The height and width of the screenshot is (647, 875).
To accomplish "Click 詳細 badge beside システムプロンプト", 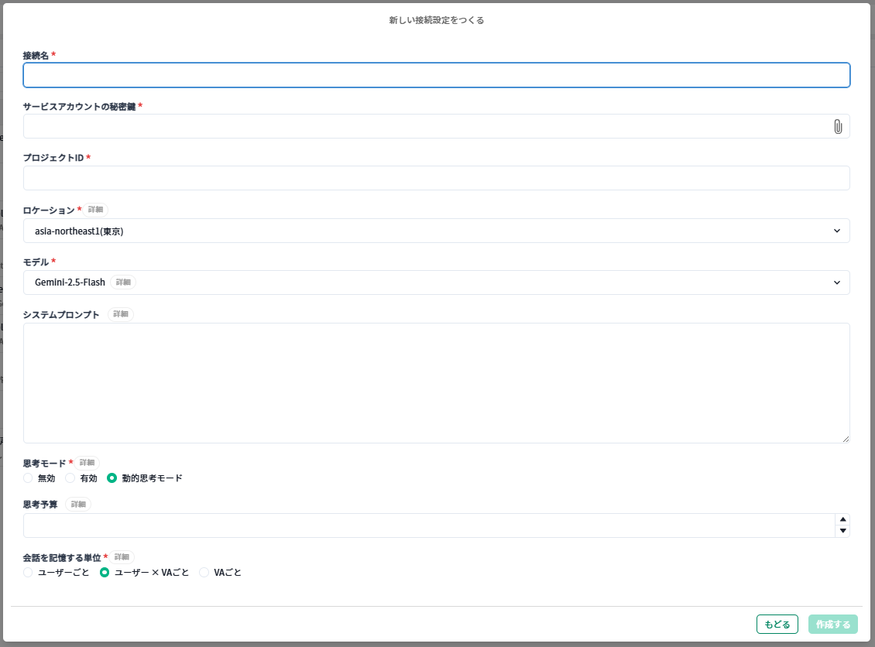I will 121,314.
